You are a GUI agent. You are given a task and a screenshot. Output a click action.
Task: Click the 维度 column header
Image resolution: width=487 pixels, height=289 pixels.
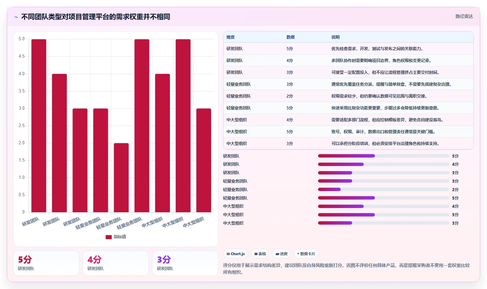[x=231, y=37]
